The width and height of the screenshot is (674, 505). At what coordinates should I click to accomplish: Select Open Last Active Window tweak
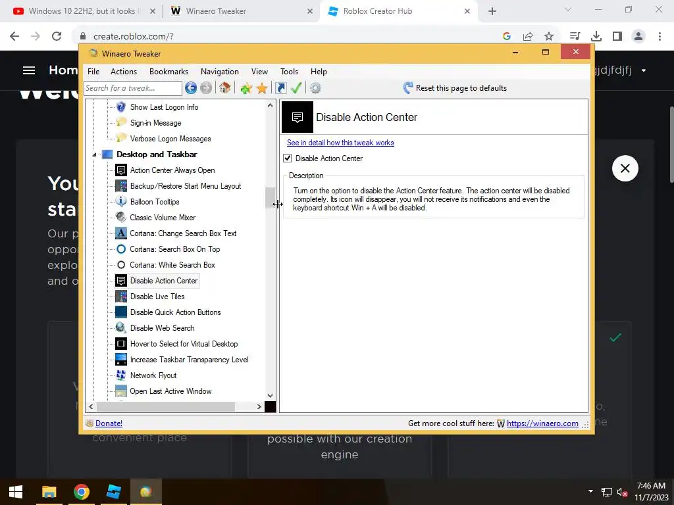tap(170, 391)
